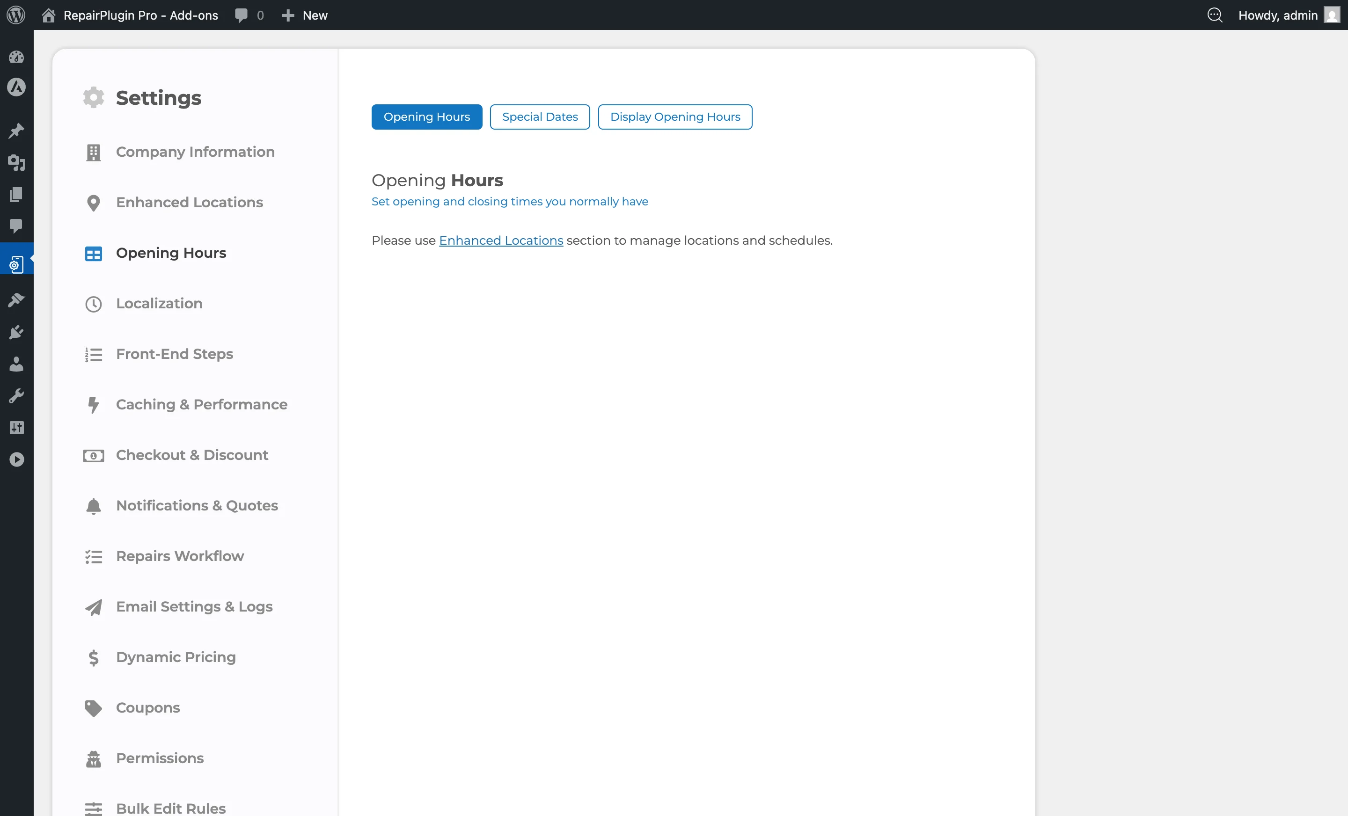Open the New content dropdown

click(304, 15)
